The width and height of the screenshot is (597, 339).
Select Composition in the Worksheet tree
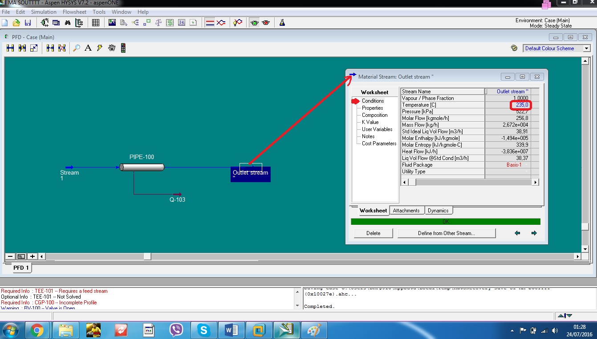click(x=374, y=115)
